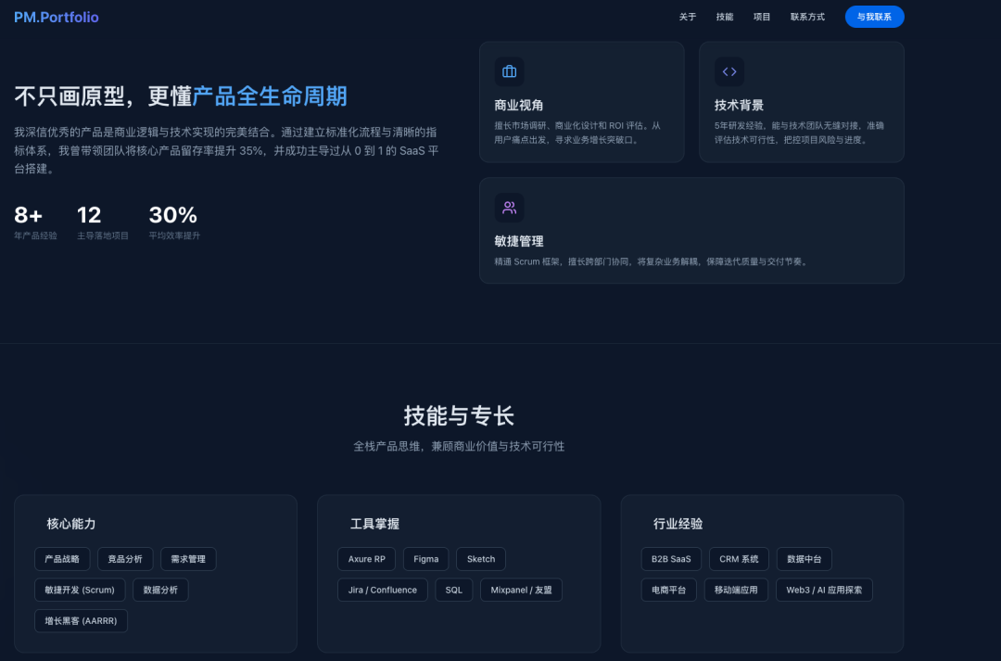Click the code brackets icon on 技术背景 card

[729, 70]
